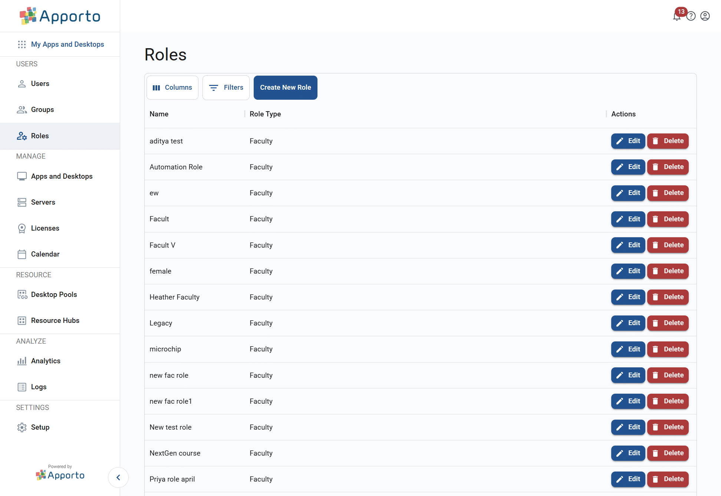This screenshot has height=496, width=721.
Task: Select Desktop Pools under Resource
Action: pos(54,294)
